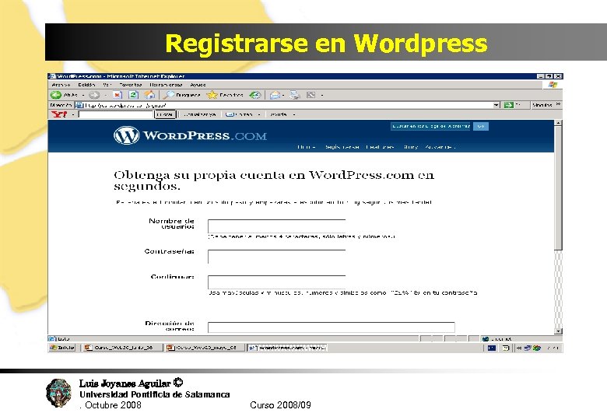Image resolution: width=607 pixels, height=420 pixels.
Task: Open the Archivo menu
Action: (61, 85)
